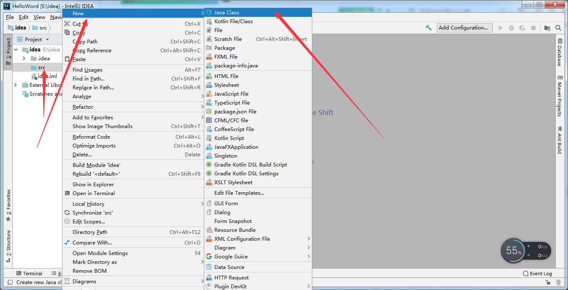568x290 pixels.
Task: Click the JavaScript File icon
Action: point(209,94)
